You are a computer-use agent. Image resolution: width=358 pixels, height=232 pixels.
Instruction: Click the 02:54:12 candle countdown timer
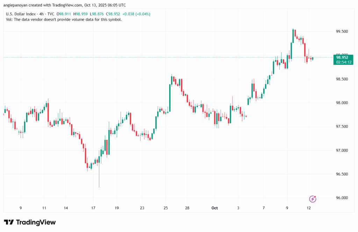click(344, 62)
